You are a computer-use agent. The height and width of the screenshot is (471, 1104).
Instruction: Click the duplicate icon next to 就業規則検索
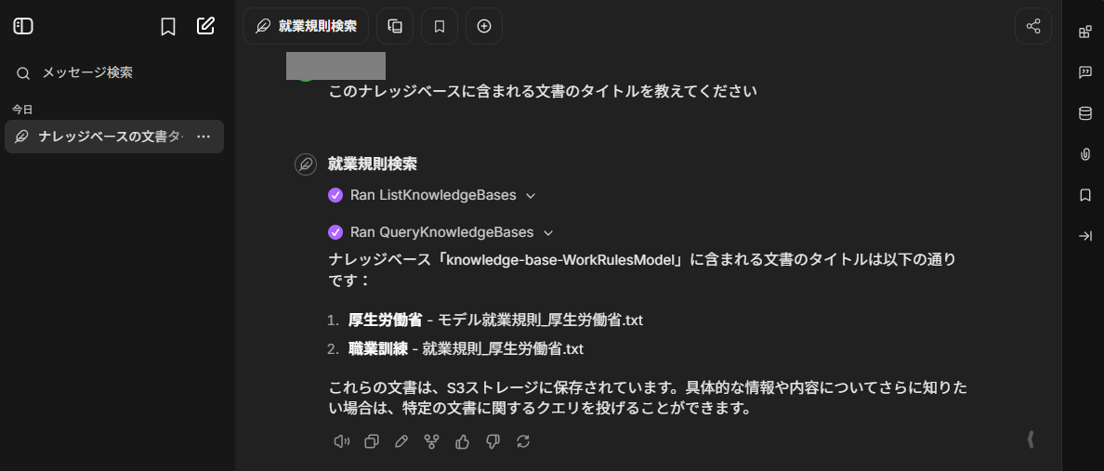coord(395,26)
